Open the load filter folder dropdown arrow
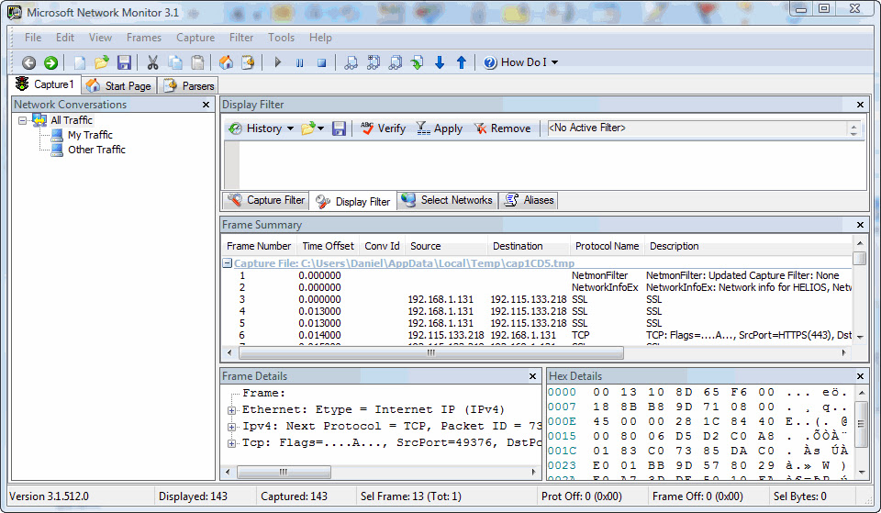 [321, 128]
